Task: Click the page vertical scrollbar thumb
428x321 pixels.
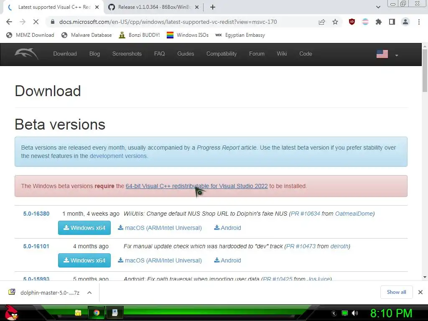Action: (425, 71)
